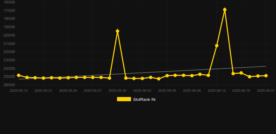Click the 2025-06-12 x-axis date label
276x134 pixels.
(x=217, y=91)
